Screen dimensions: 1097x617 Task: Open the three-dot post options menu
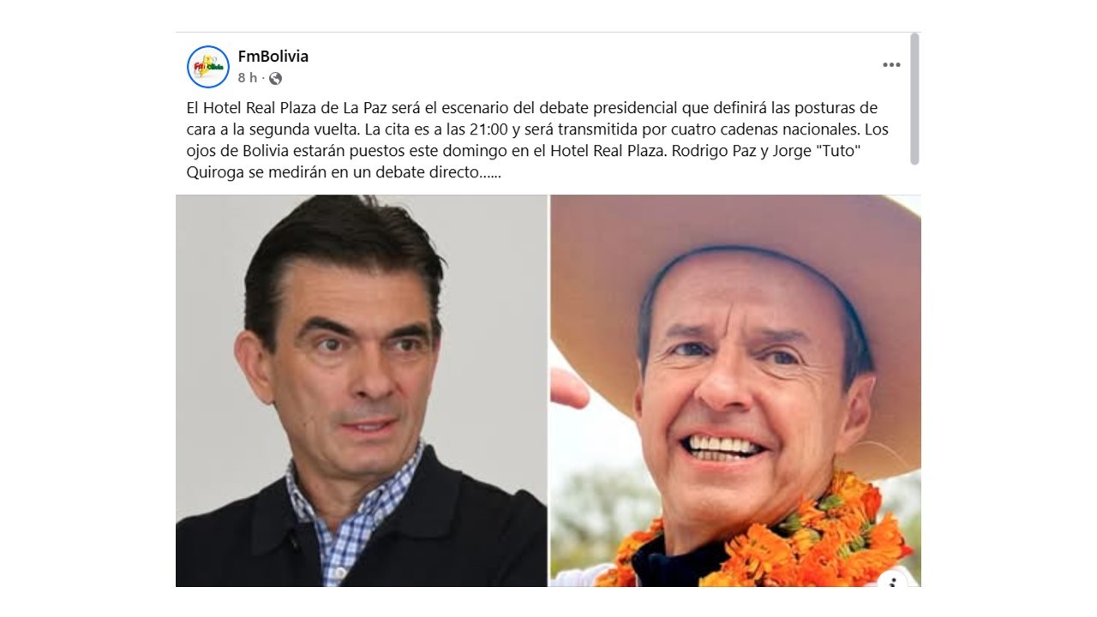[x=891, y=65]
